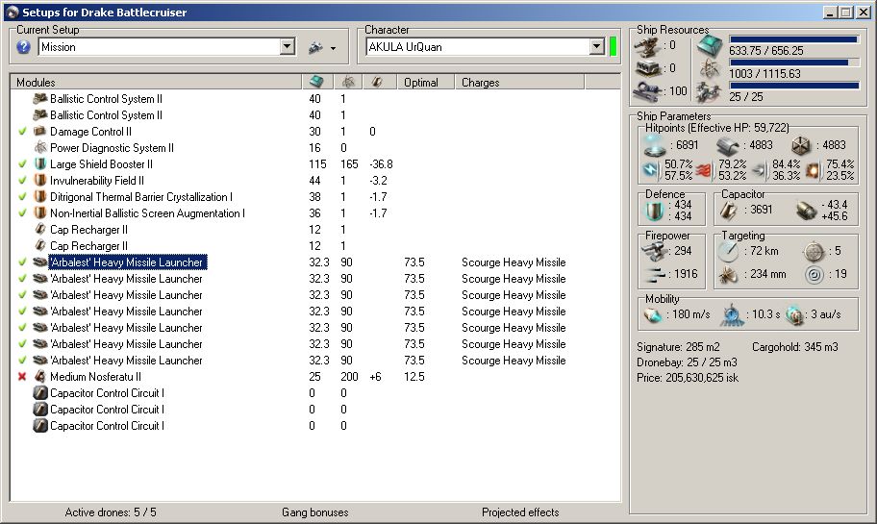Click the green character status indicator
This screenshot has height=524, width=877.
pyautogui.click(x=613, y=46)
